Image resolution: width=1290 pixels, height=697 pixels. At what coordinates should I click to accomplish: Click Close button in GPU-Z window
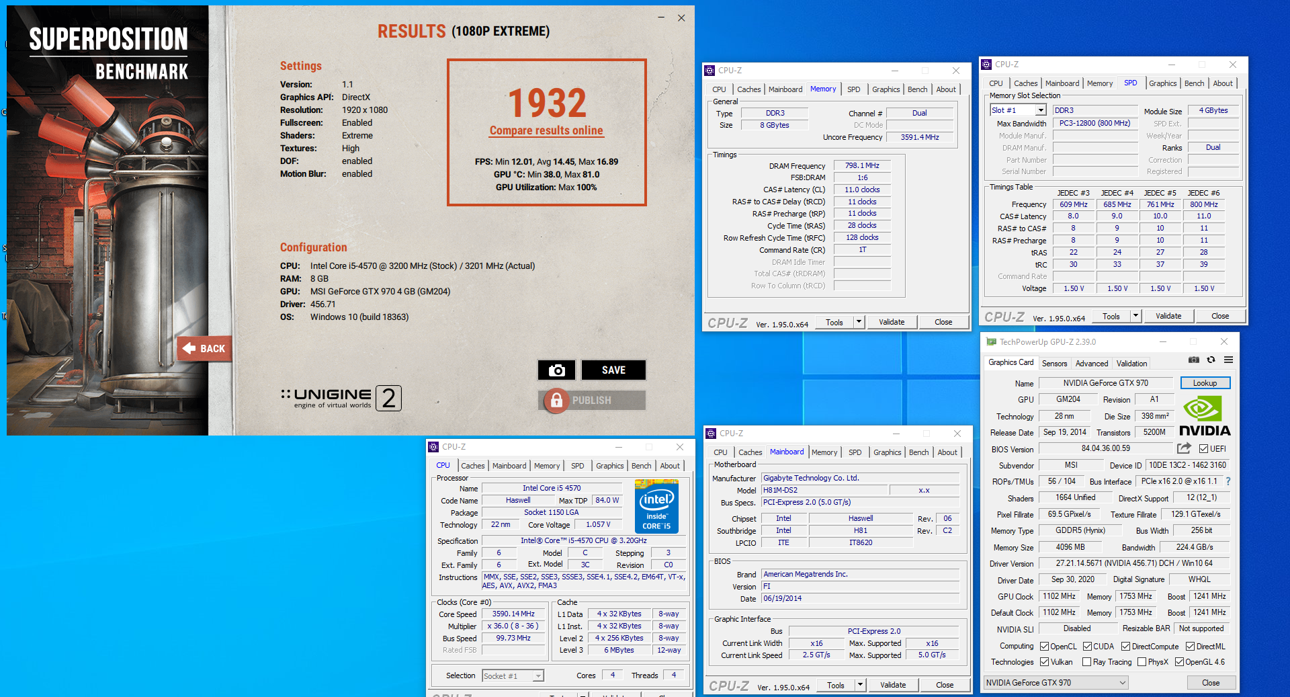point(1211,683)
